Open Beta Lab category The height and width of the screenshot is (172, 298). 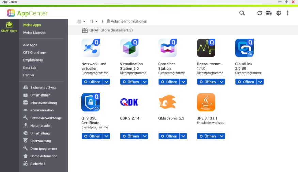coord(30,68)
